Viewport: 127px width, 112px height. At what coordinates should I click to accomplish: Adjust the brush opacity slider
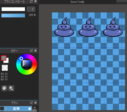[x=13, y=15]
